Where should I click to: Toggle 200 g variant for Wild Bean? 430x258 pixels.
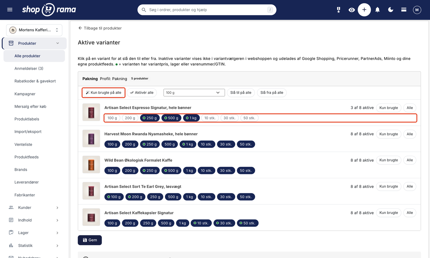[x=130, y=171]
